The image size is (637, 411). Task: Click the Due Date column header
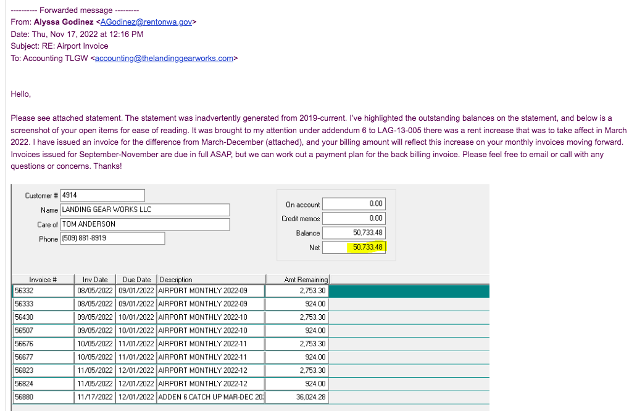tap(136, 280)
